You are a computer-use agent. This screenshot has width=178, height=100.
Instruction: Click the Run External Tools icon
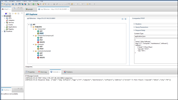38,4
